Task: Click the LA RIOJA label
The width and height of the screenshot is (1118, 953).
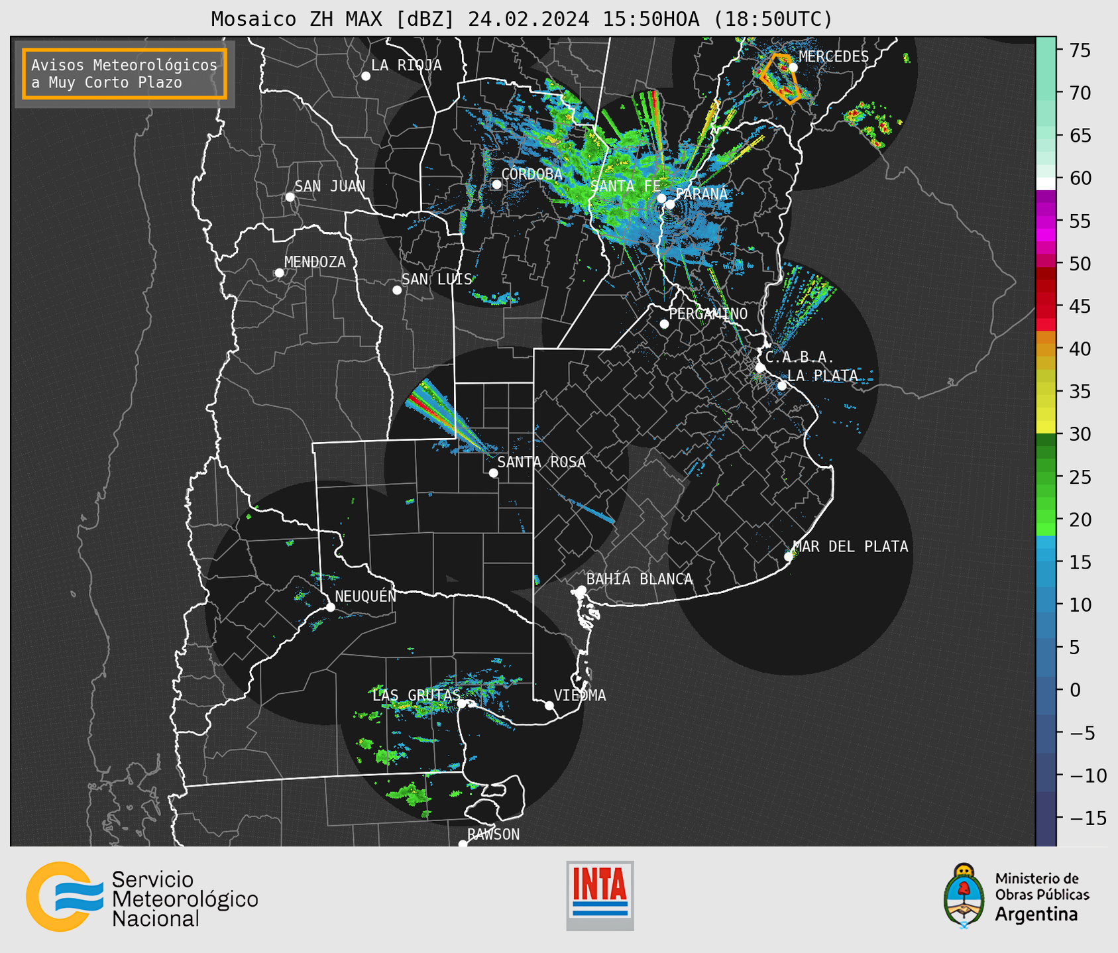Action: coord(406,66)
